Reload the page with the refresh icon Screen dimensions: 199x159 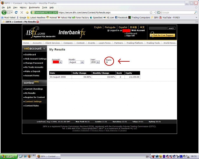pos(16,12)
